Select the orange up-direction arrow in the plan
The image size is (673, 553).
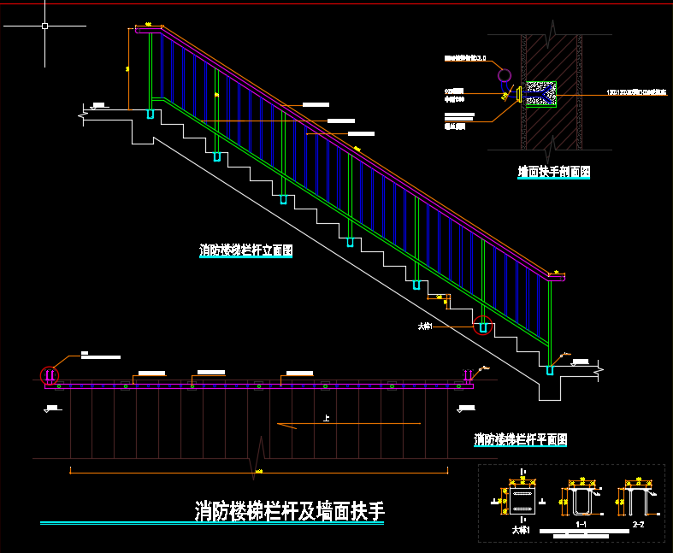(x=349, y=425)
